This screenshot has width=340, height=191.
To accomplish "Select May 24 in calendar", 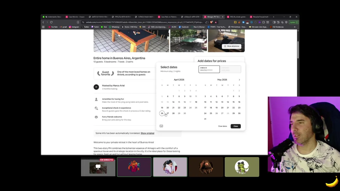I will point(205,113).
